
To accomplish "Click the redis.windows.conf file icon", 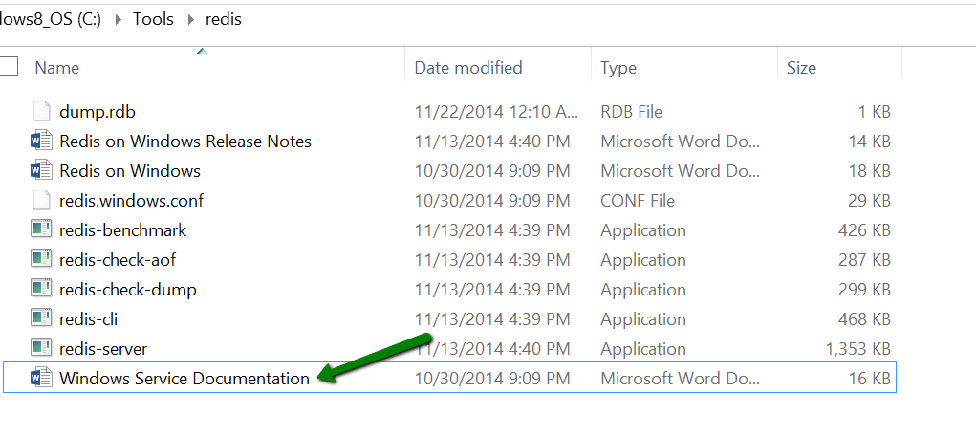I will coord(40,201).
